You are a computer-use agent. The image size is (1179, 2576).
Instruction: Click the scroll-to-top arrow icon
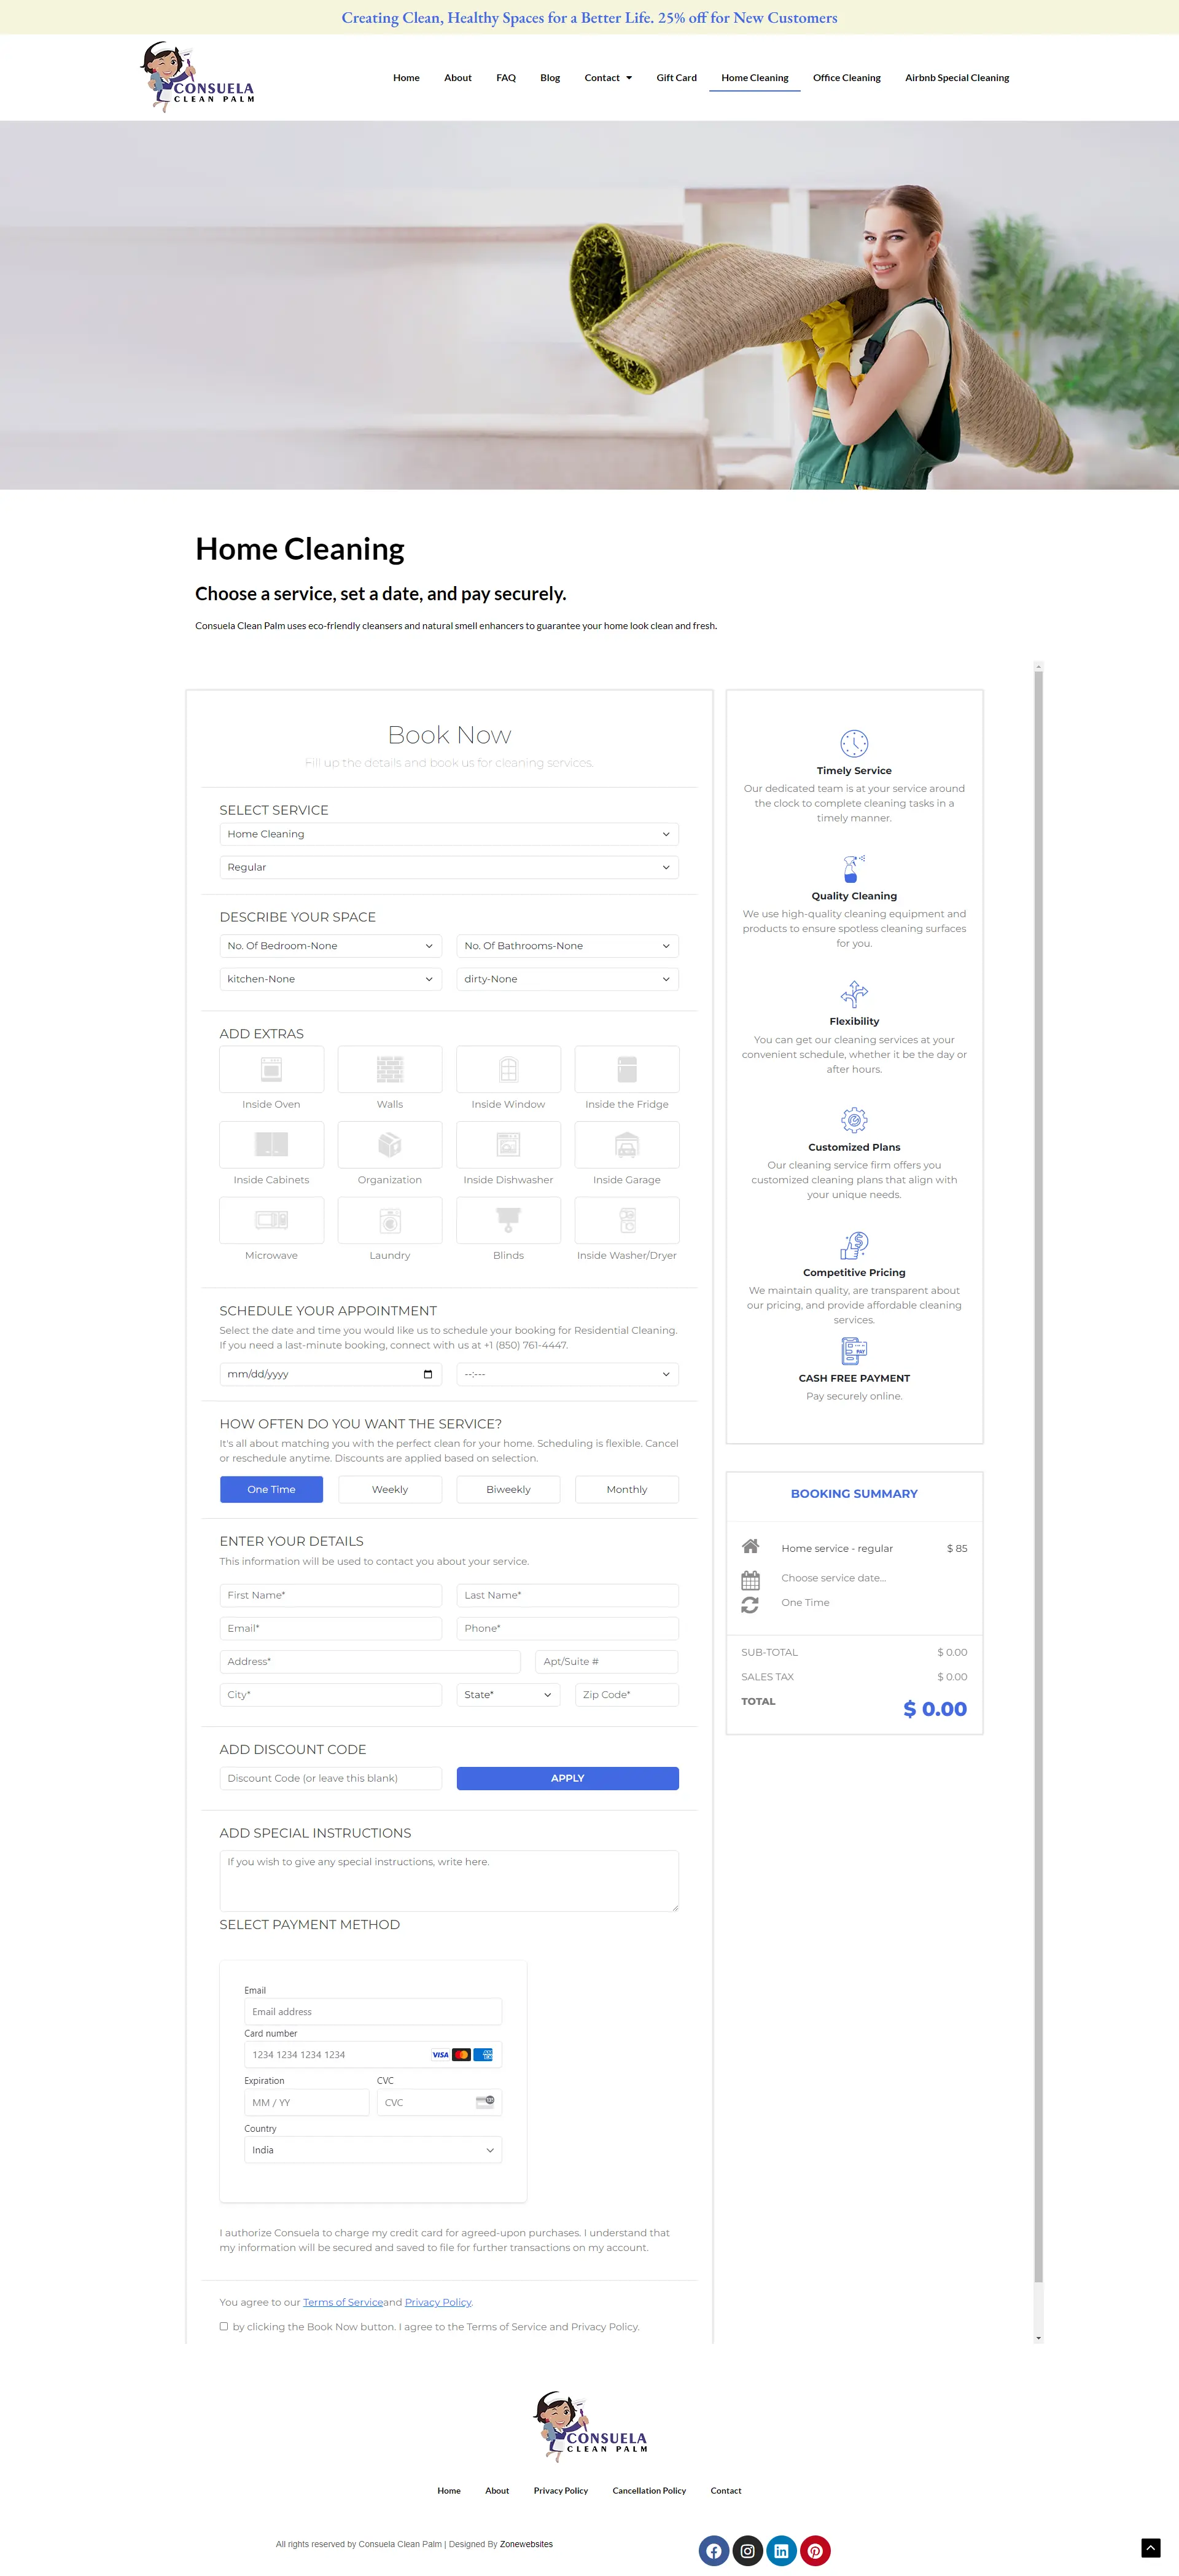pos(1150,2547)
